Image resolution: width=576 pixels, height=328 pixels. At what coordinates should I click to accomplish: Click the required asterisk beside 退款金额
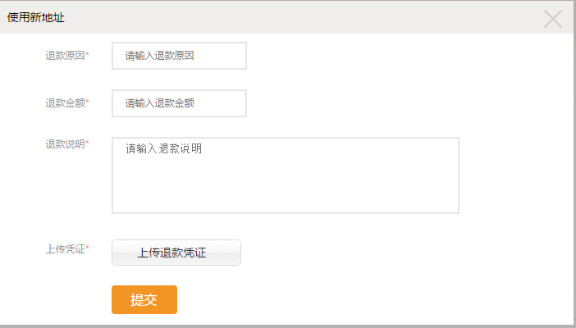tap(88, 103)
